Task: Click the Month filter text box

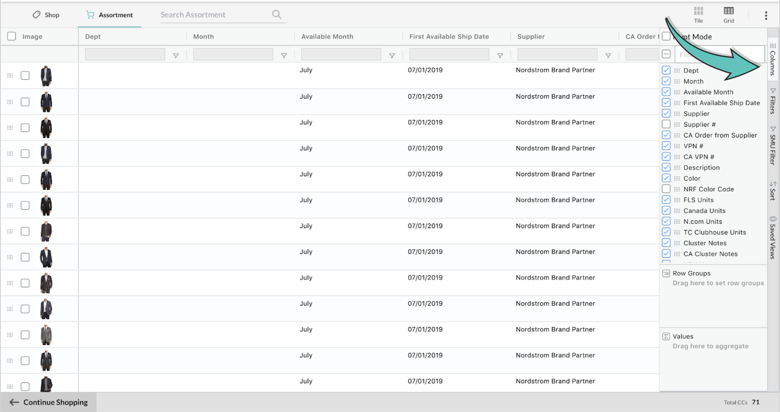Action: coord(233,54)
